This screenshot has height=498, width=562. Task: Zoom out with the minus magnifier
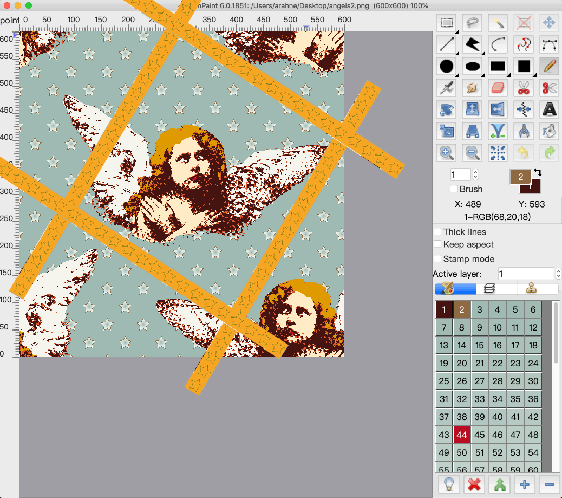(x=473, y=153)
